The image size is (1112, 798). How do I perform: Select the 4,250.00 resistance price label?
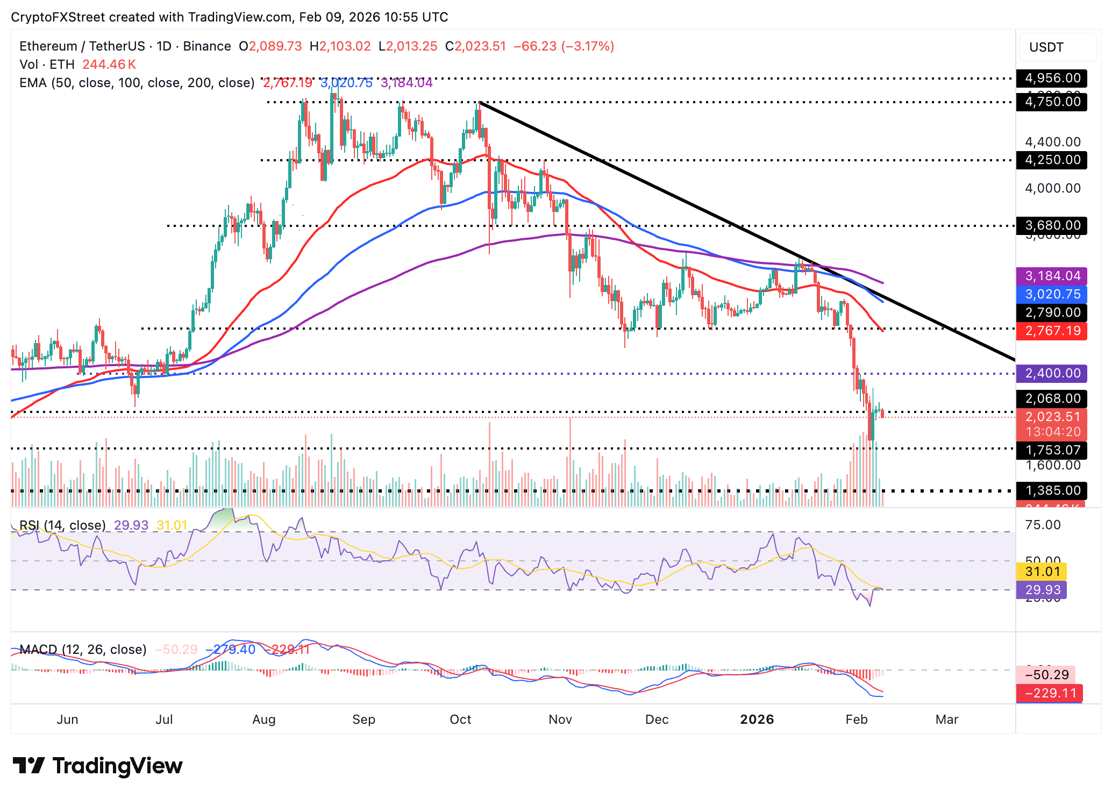tap(1051, 160)
